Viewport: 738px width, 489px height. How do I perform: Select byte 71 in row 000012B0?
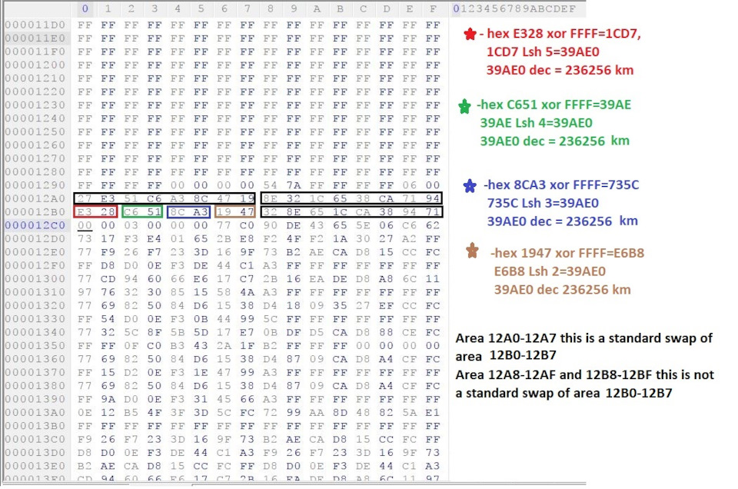(433, 211)
